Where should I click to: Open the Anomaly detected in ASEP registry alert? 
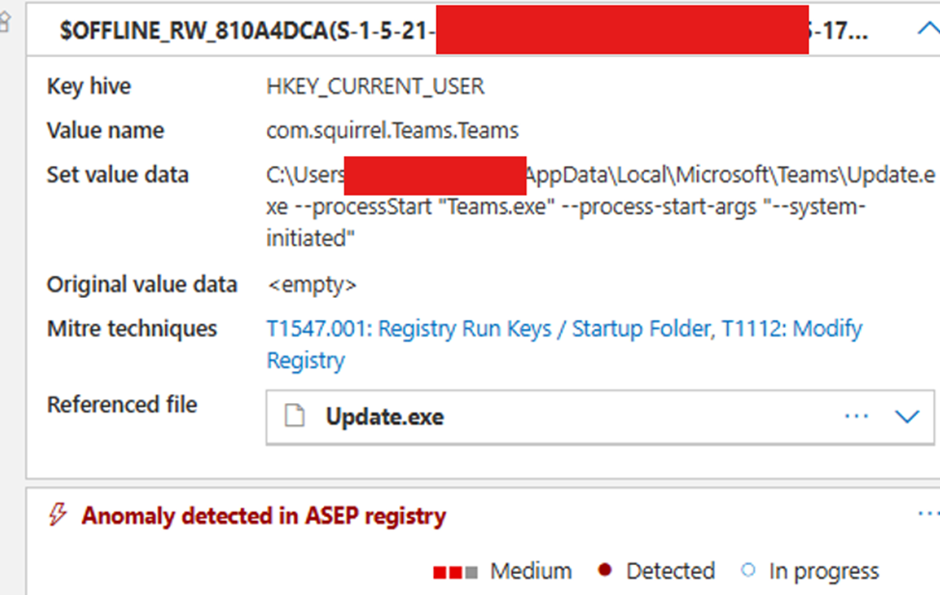[x=263, y=516]
